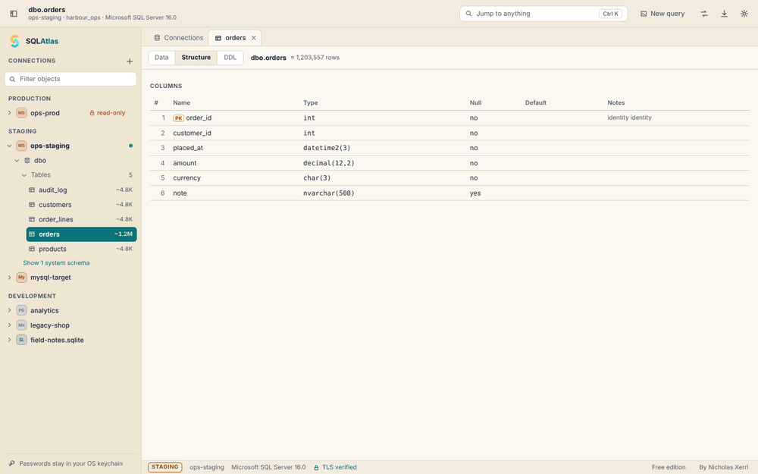Viewport: 758px width, 474px height.
Task: Select the Structure view
Action: click(196, 58)
